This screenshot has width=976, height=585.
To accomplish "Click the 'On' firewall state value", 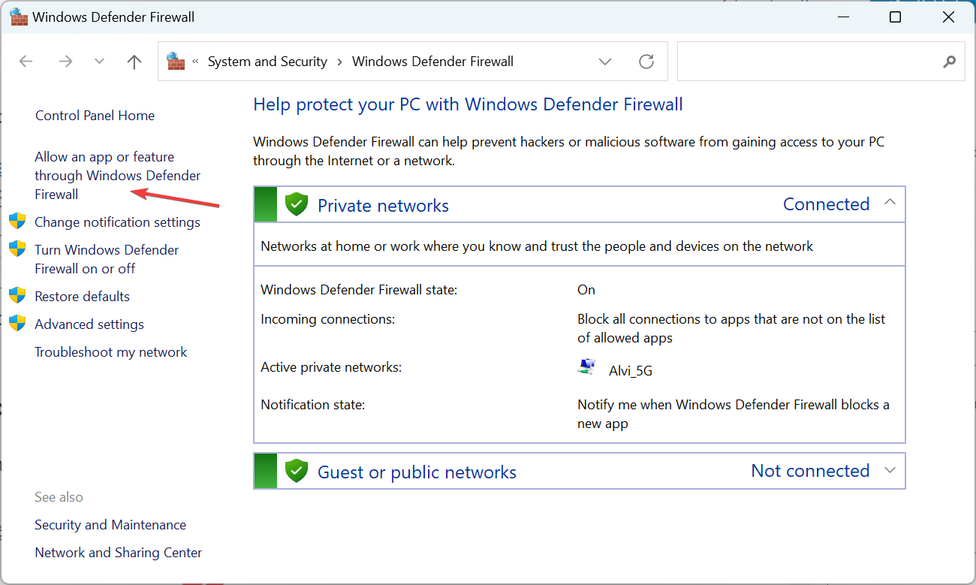I will [x=586, y=290].
